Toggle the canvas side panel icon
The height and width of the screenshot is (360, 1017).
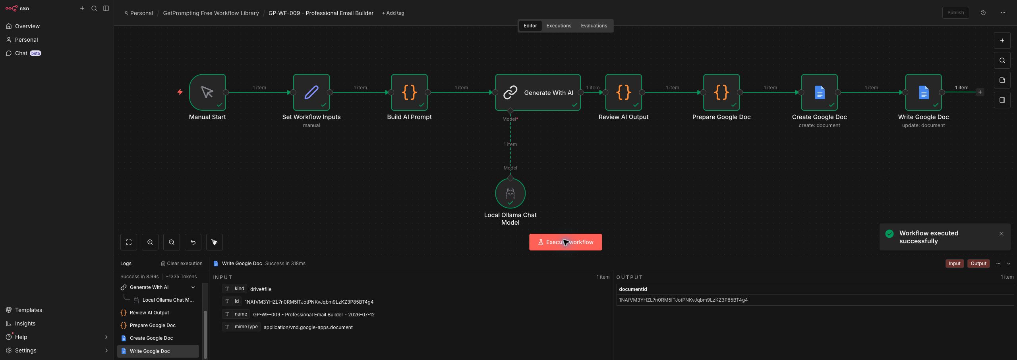[1002, 100]
